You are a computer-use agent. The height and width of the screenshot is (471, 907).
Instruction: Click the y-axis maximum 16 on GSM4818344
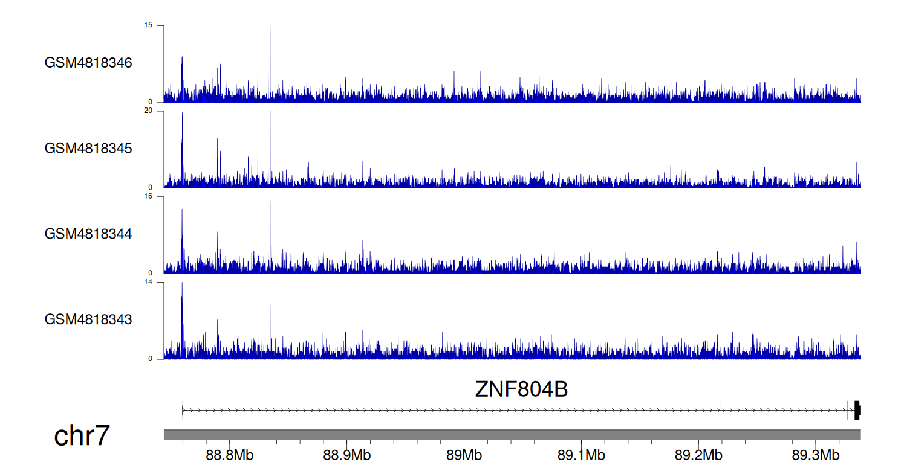[149, 197]
